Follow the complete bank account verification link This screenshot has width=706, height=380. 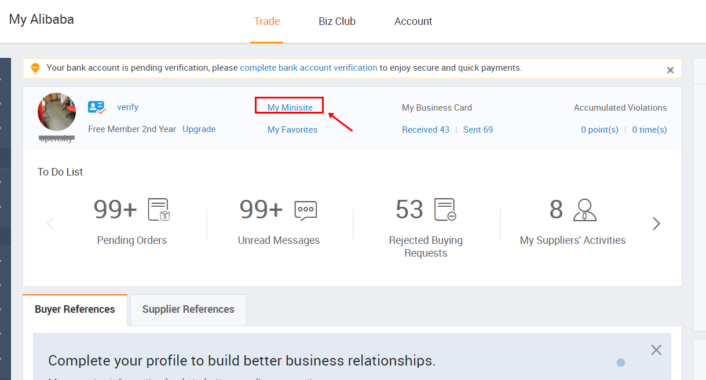coord(309,68)
